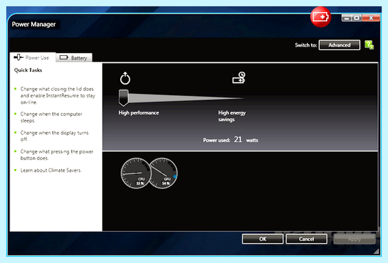Click the slider track toward High energy savings
Screen dimensions: 388x263
(186, 98)
